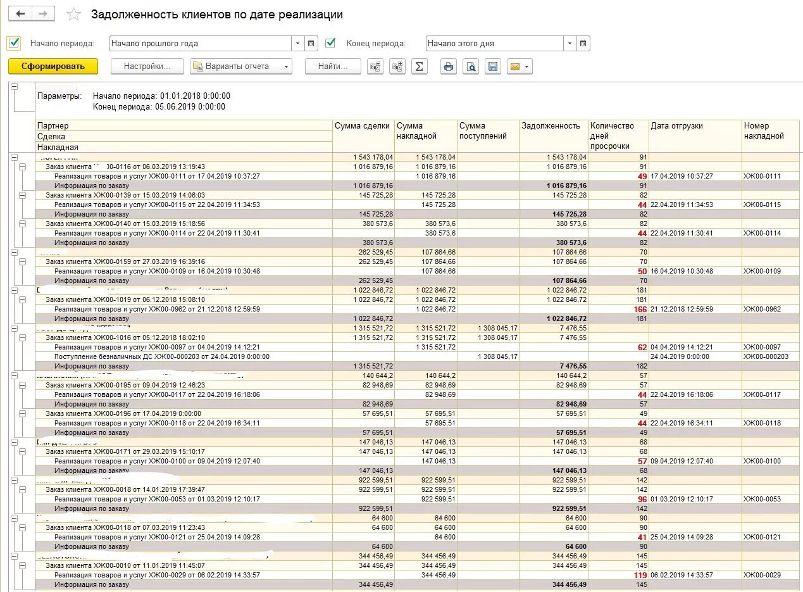Select the Задолженность column header
Screen dimensions: 803x592
click(x=553, y=136)
